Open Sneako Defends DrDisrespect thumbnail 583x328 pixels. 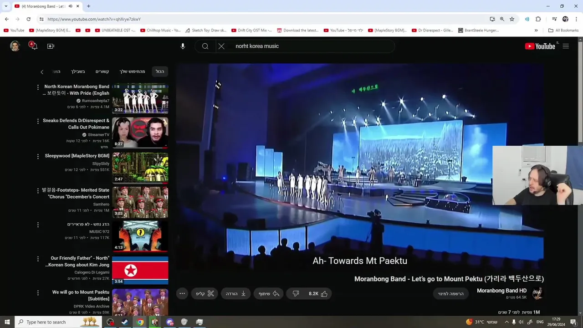[x=140, y=133]
